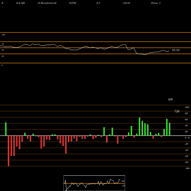Image resolution: width=191 pixels, height=191 pixels.
Task: Click the 'SI & MR' header text
Action: tap(20, 3)
